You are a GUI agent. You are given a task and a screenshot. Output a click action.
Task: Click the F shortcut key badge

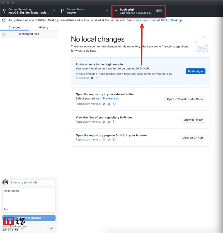tap(113, 122)
